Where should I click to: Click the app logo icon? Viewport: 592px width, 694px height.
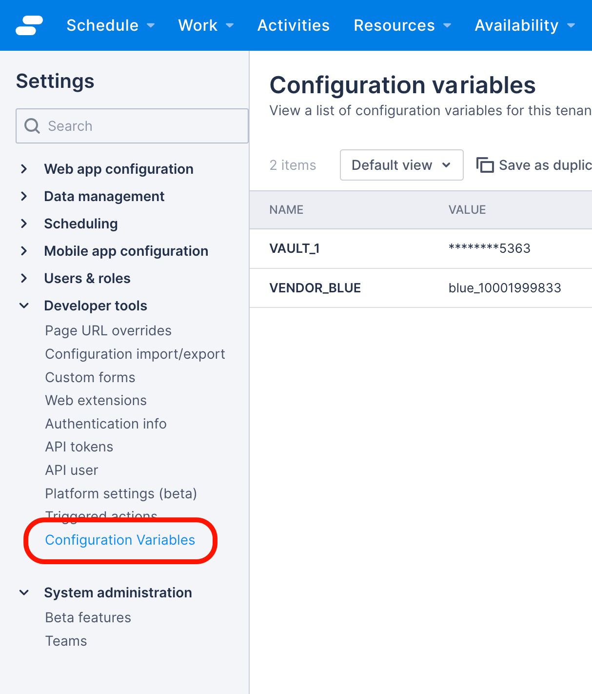28,25
